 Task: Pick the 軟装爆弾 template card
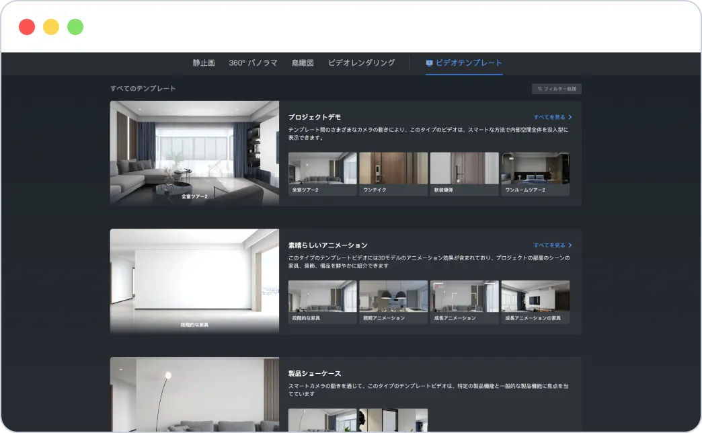464,173
